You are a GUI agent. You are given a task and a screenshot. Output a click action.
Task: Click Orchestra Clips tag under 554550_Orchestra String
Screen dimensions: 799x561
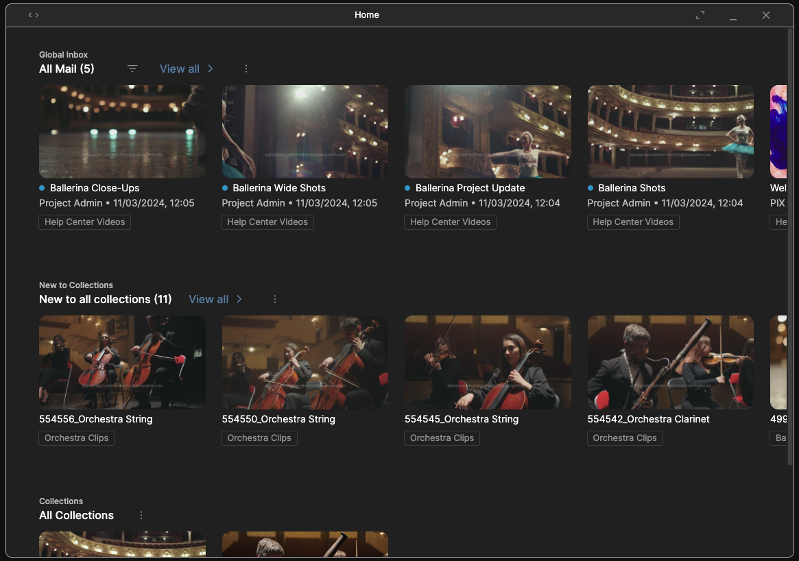point(259,438)
